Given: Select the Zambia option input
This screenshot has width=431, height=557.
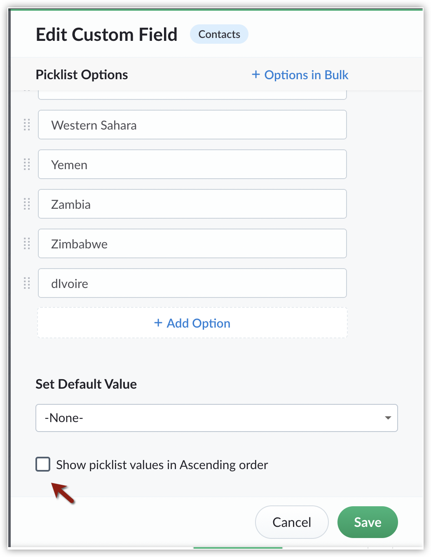Looking at the screenshot, I should (x=192, y=204).
